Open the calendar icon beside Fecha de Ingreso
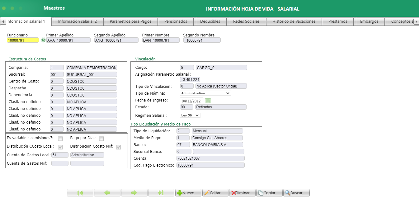The width and height of the screenshot is (419, 203). point(208,100)
